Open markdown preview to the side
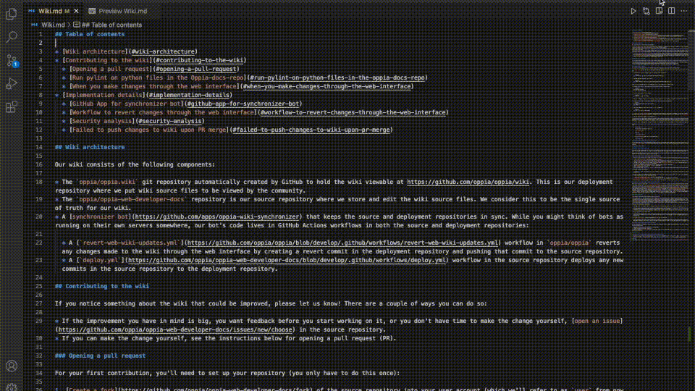The width and height of the screenshot is (695, 391). (659, 11)
